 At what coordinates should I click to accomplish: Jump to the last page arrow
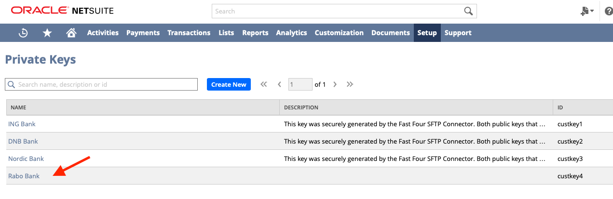pyautogui.click(x=350, y=84)
